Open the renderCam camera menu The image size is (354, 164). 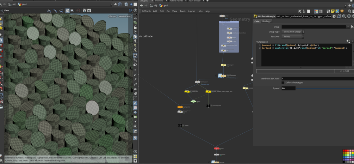pos(125,16)
